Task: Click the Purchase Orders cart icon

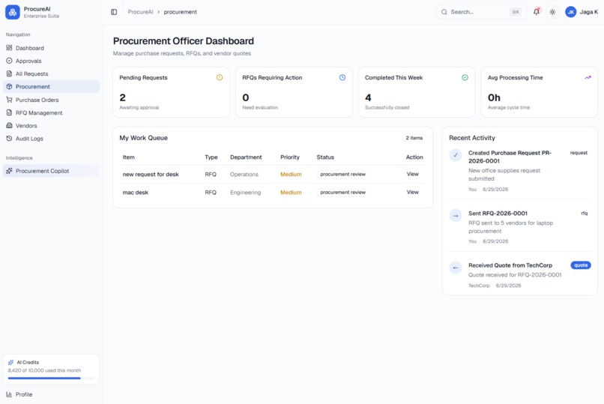Action: pos(9,100)
